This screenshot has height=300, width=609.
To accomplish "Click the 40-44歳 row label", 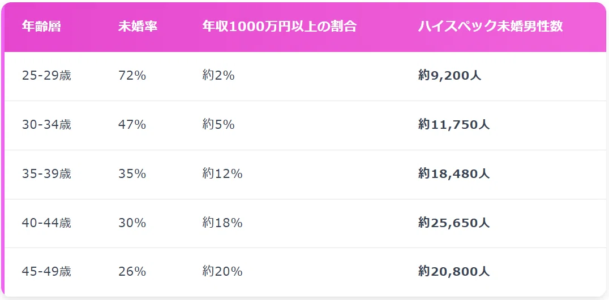I will [x=46, y=223].
